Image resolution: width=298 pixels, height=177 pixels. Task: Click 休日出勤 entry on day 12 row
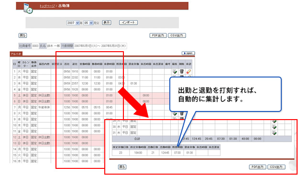(x=44, y=137)
